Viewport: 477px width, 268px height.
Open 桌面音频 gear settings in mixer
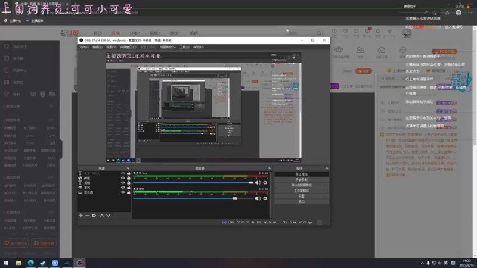(x=265, y=198)
